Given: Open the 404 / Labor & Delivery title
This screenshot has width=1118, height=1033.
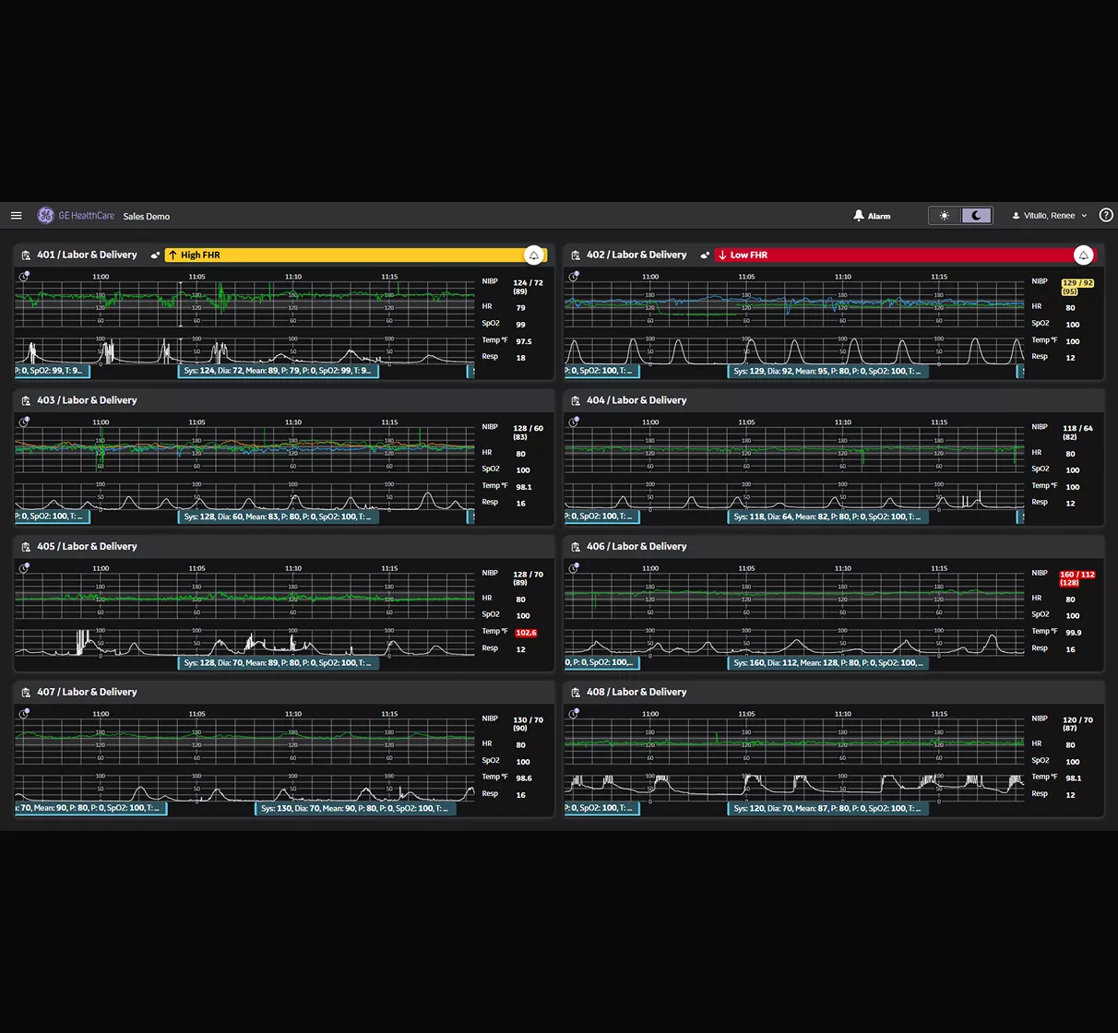Looking at the screenshot, I should click(636, 400).
